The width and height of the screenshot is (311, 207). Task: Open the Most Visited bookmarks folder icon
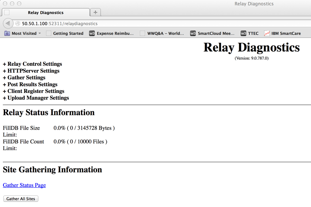tap(7, 33)
